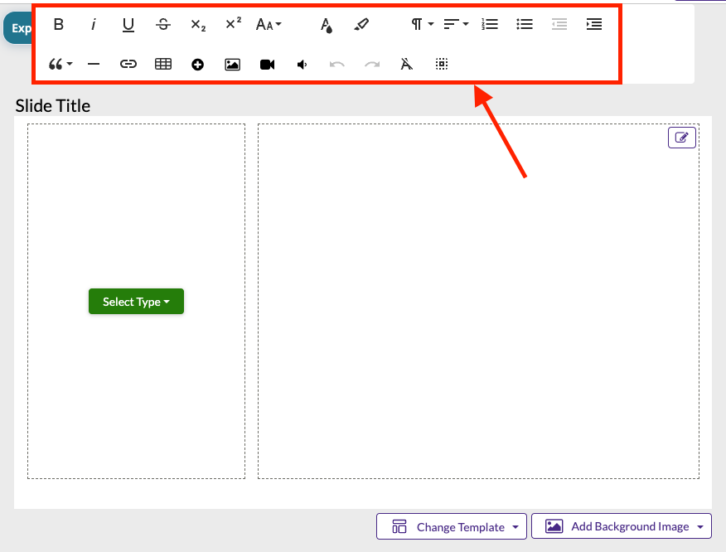Click the edit pencil on the right panel
Viewport: 726px width, 552px height.
pos(681,137)
